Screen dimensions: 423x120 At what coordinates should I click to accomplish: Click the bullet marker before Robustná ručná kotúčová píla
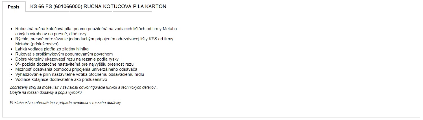tap(12, 29)
